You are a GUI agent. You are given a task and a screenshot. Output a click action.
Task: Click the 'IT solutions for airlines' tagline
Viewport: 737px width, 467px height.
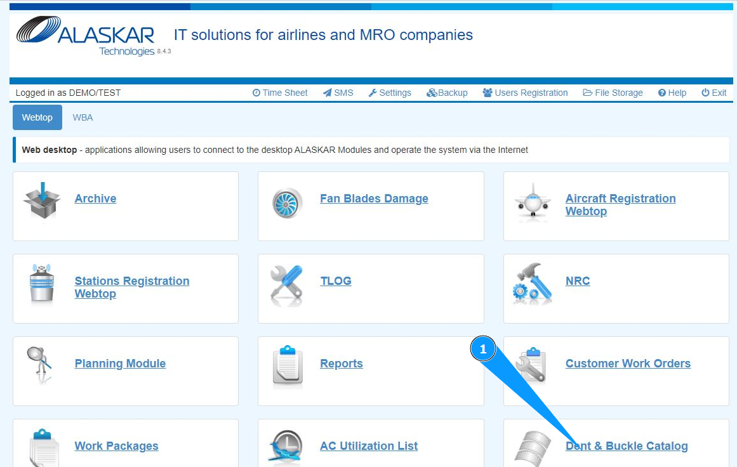coord(323,35)
